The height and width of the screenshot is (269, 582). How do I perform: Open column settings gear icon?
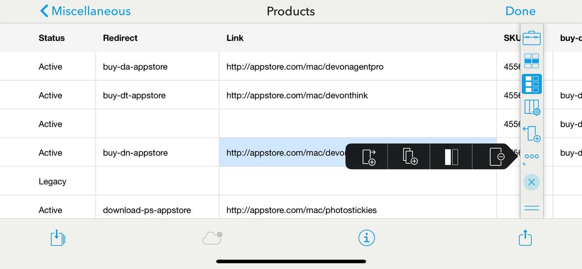532,108
